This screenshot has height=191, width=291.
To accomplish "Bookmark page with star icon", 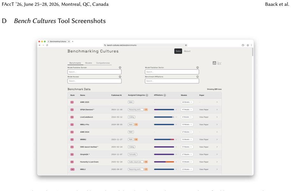I will [x=186, y=45].
